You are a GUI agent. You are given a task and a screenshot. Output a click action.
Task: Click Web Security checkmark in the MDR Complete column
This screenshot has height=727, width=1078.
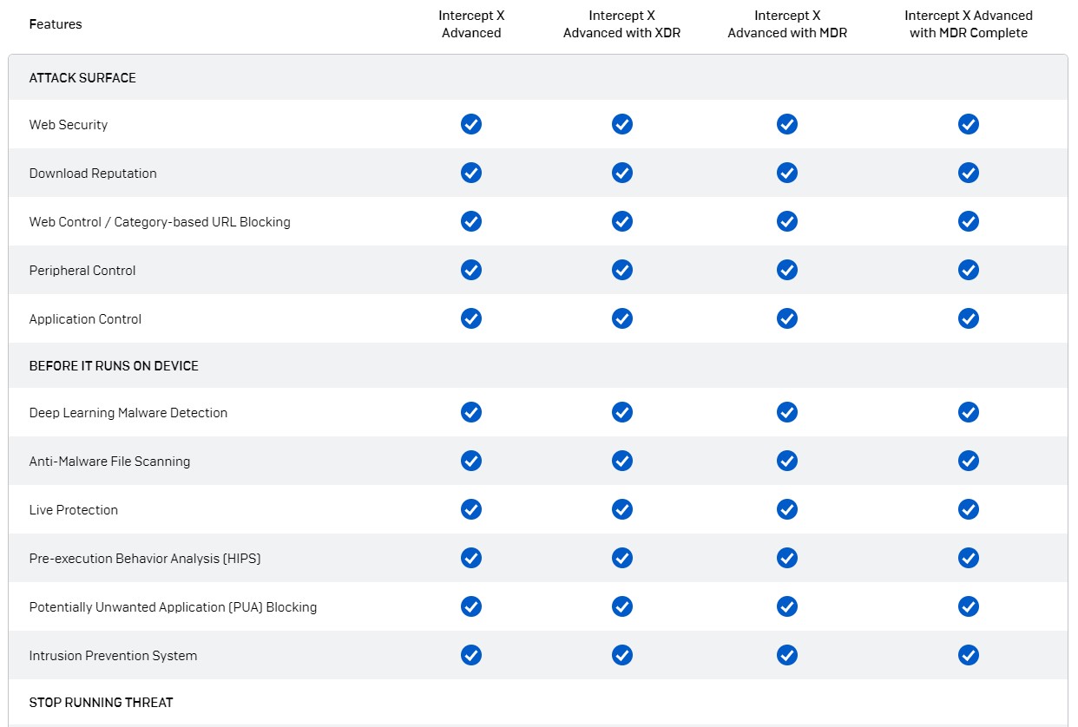pos(969,124)
